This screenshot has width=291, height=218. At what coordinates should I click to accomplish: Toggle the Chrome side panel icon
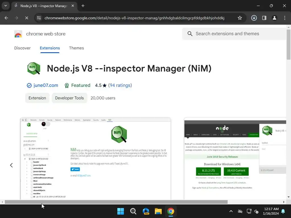point(264,18)
